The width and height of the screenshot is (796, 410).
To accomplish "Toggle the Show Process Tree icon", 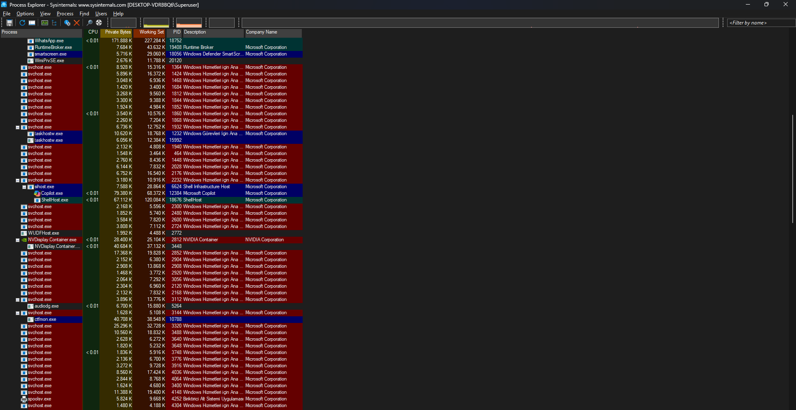I will click(x=54, y=23).
